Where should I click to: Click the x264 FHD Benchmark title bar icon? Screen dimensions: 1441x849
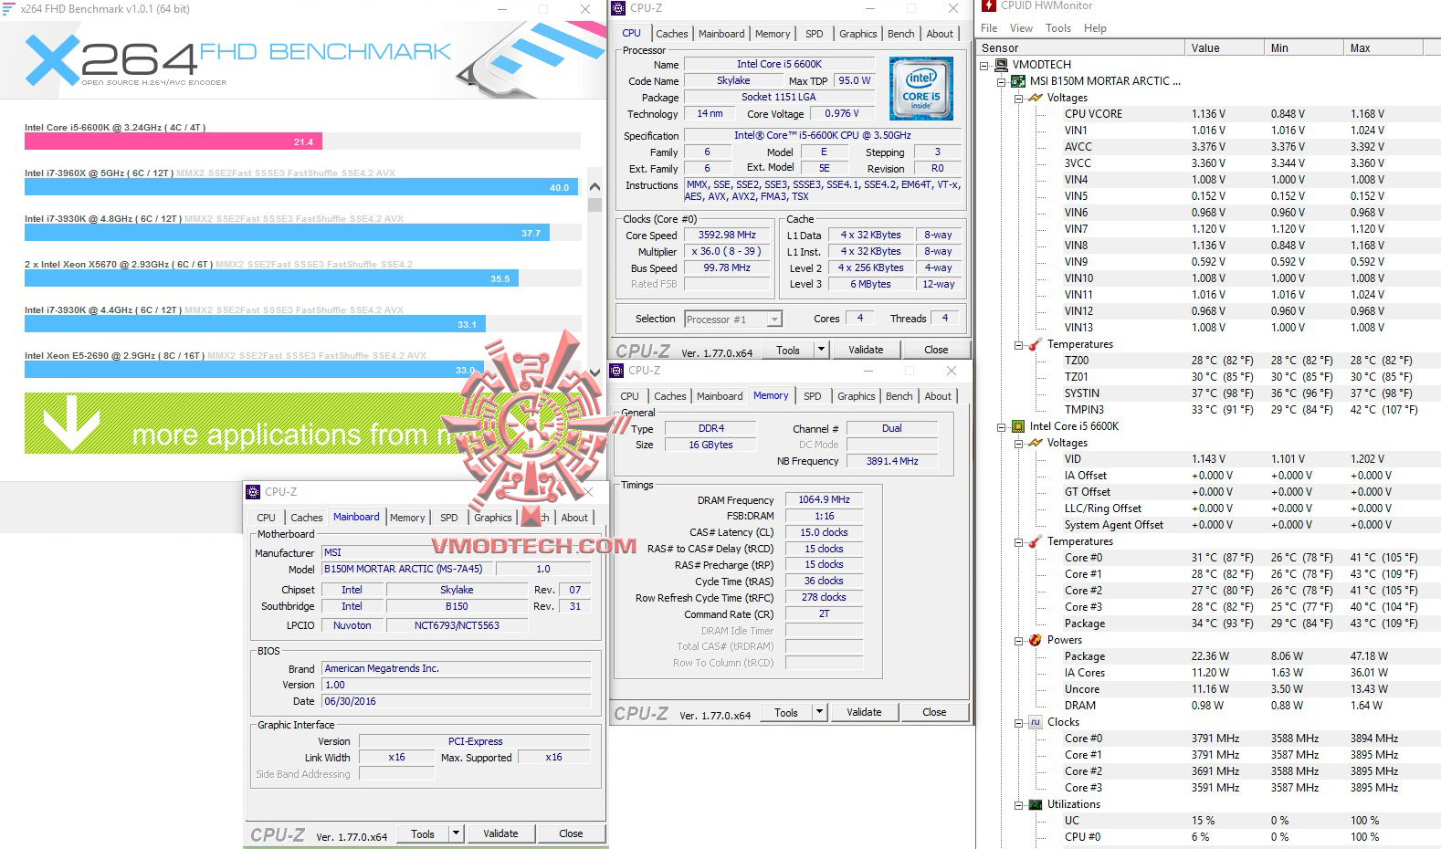point(8,8)
